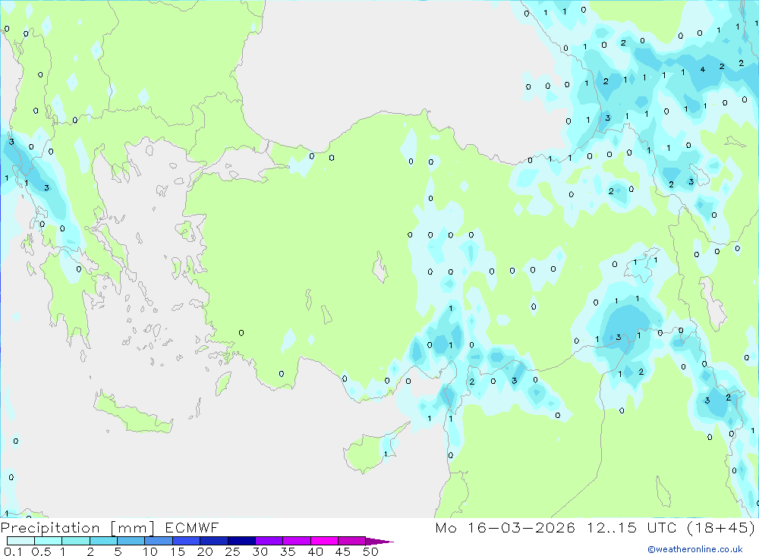Choose the 20–25 mm dark blue swatch
The width and height of the screenshot is (759, 556).
pyautogui.click(x=213, y=541)
